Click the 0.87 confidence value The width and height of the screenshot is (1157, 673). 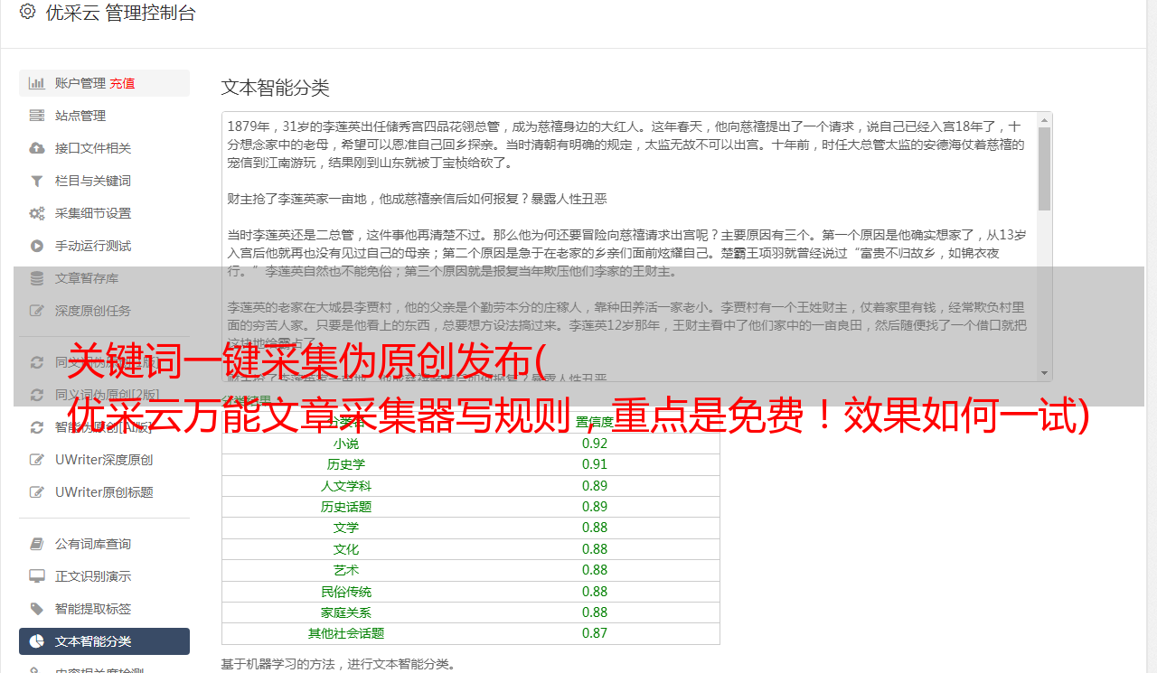tap(595, 633)
